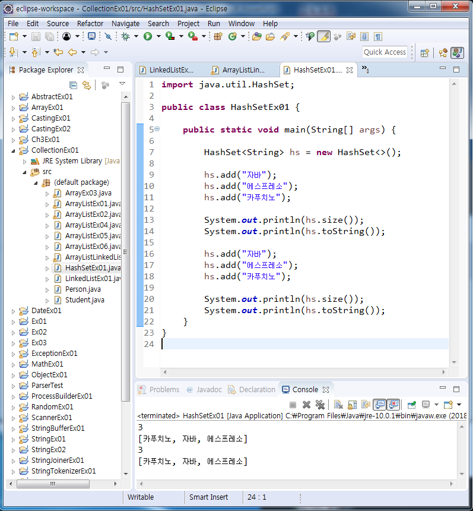Click the Back navigation arrow

(x=72, y=52)
